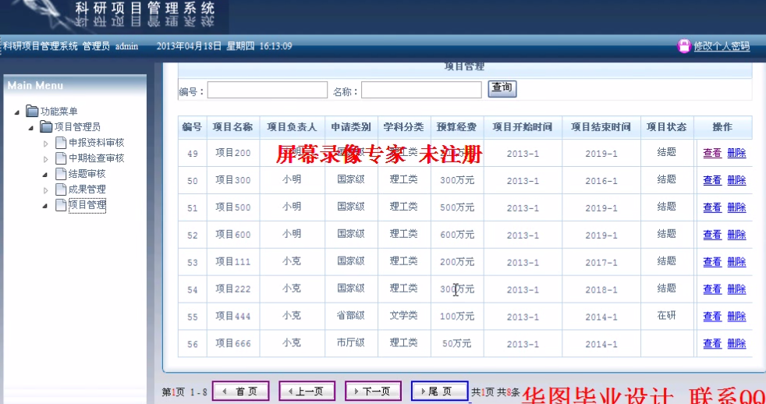Click 查看 for project 项目444
This screenshot has height=404, width=766.
pos(711,317)
